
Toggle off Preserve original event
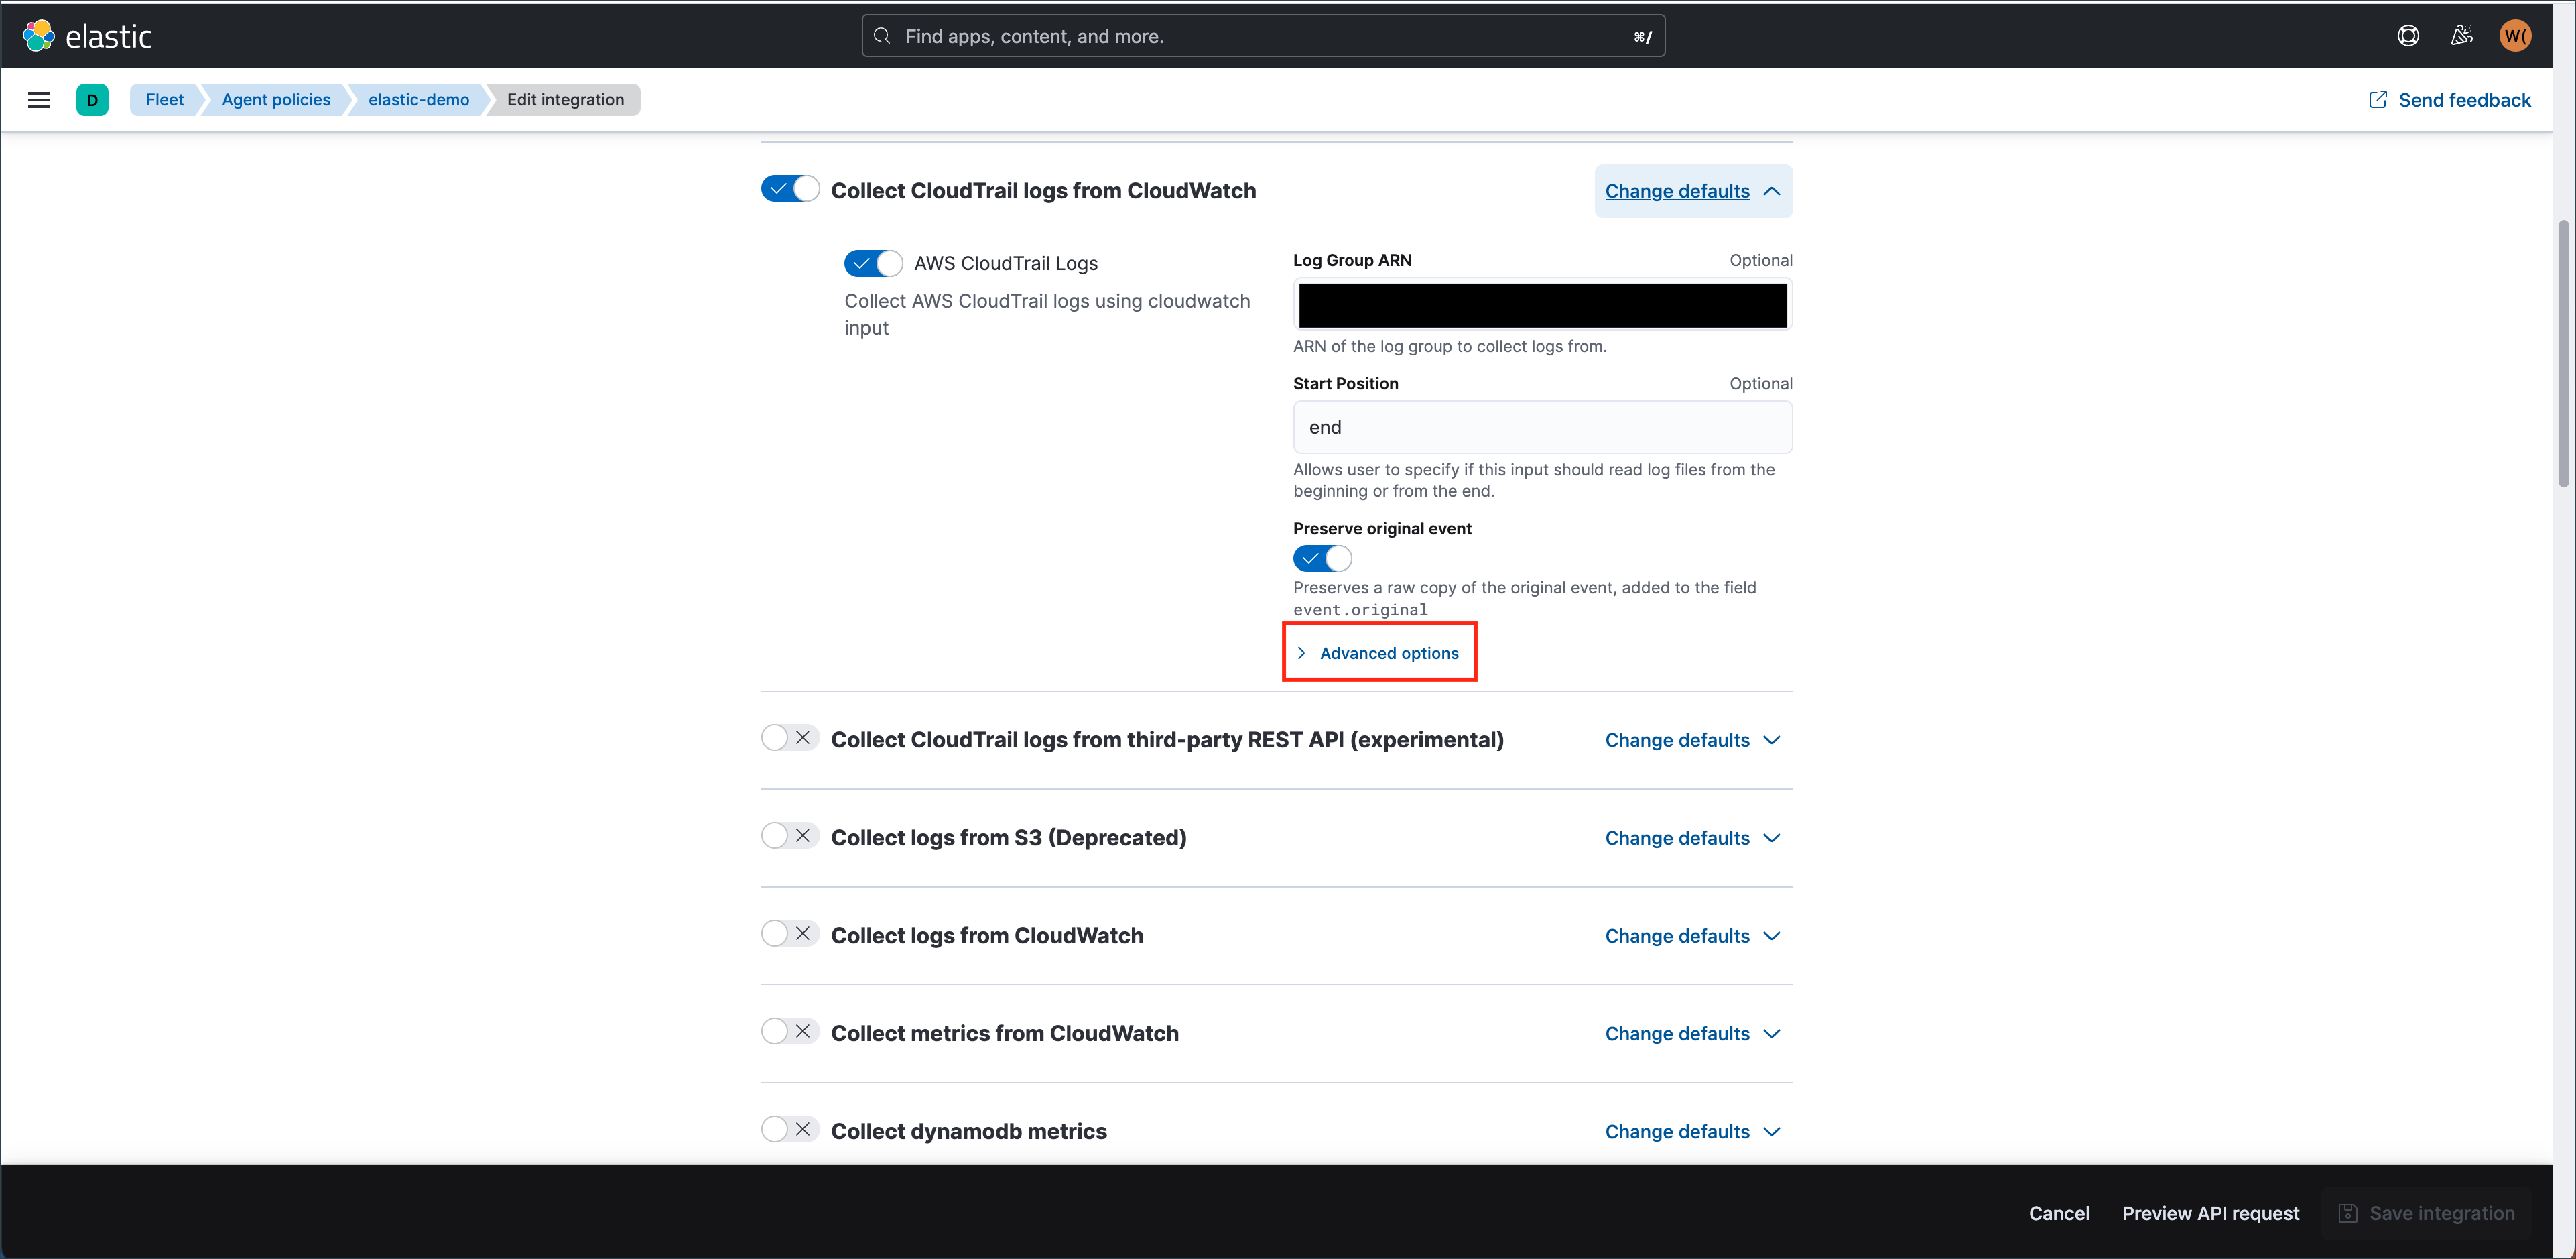pyautogui.click(x=1322, y=558)
